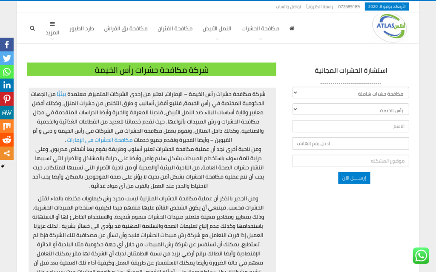Open the city dropdown رأس الخيمة
Viewport: 436px width, 272px height.
pyautogui.click(x=350, y=109)
